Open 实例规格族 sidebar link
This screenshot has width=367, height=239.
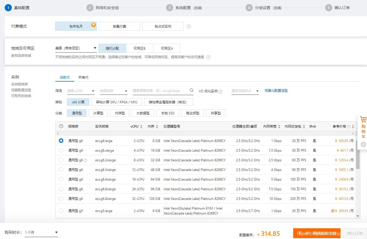20,84
